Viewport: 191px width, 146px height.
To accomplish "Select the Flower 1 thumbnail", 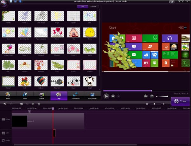I will (25, 16).
